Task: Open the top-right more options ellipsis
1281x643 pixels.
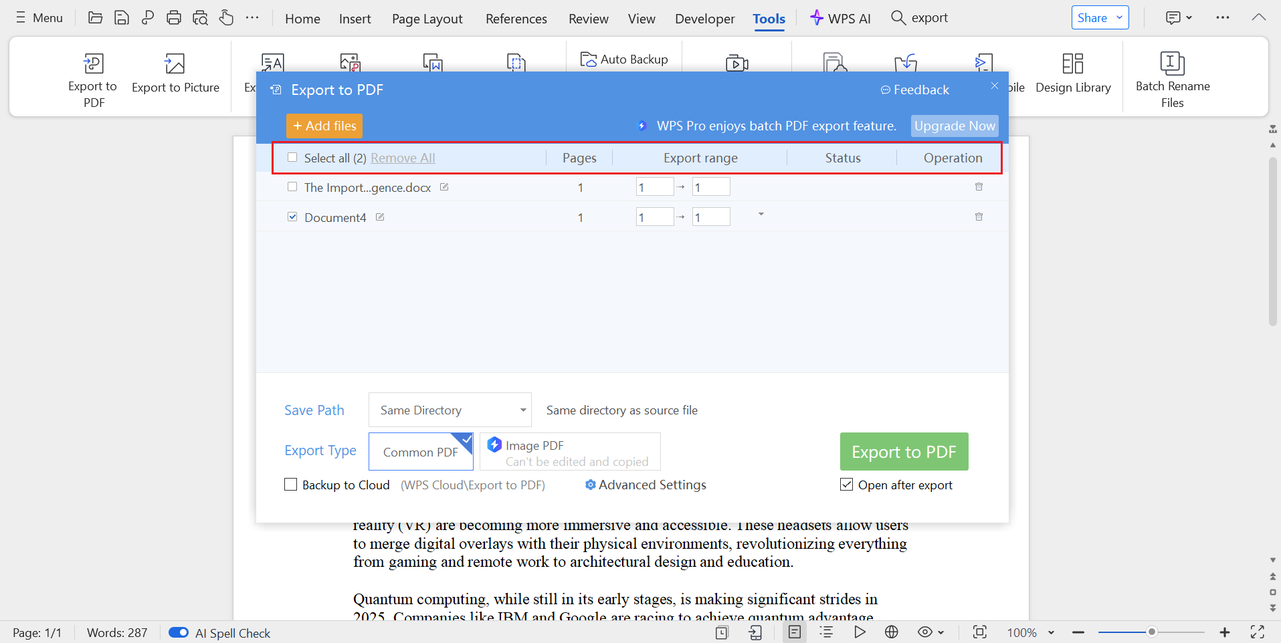Action: [1223, 17]
